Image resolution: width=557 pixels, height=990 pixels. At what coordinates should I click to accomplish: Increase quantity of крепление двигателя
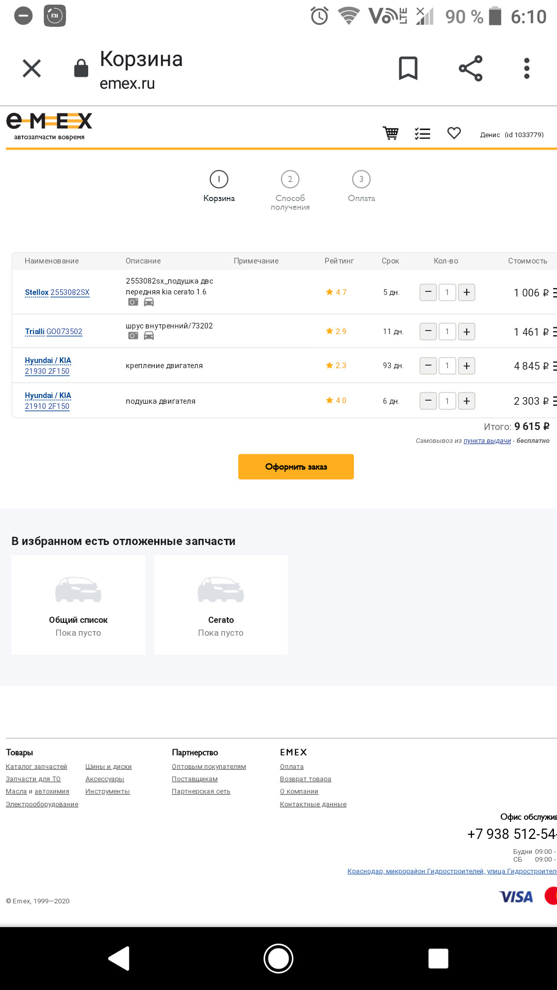pyautogui.click(x=467, y=366)
